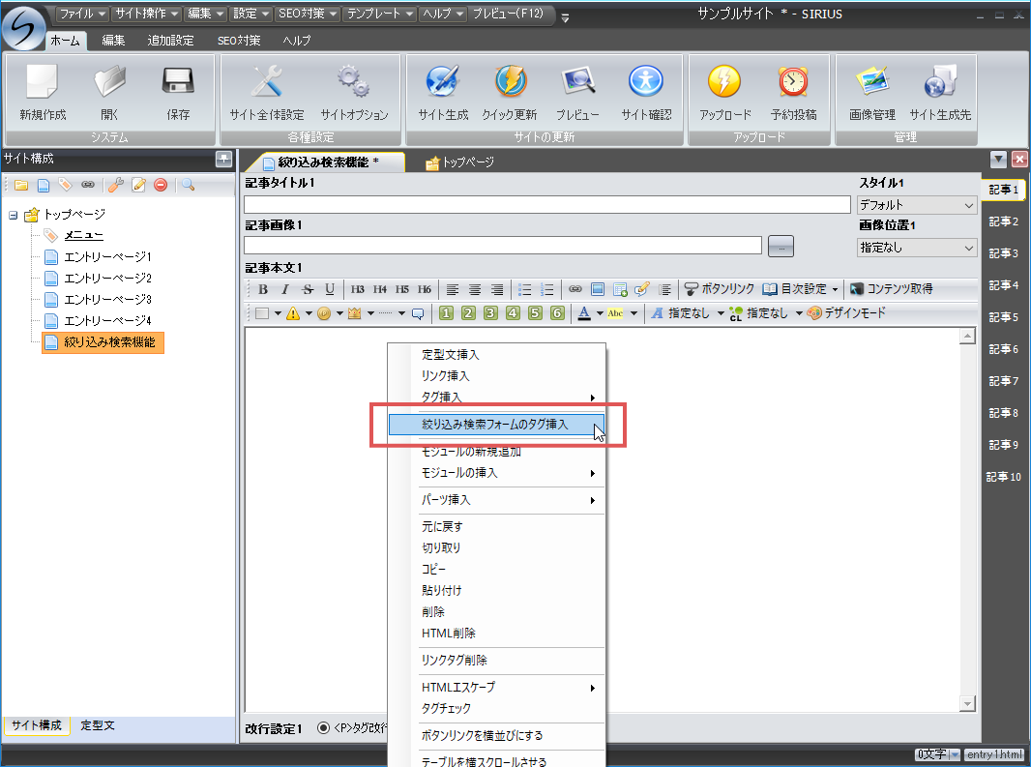Open the スタイル1 デフォルト dropdown
Viewport: 1031px width, 767px height.
pyautogui.click(x=917, y=205)
